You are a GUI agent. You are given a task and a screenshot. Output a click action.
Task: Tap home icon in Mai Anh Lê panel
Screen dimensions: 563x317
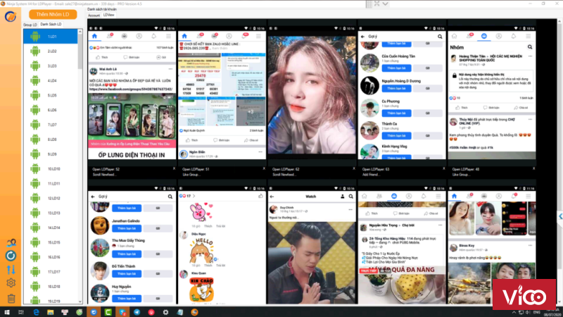coord(94,36)
